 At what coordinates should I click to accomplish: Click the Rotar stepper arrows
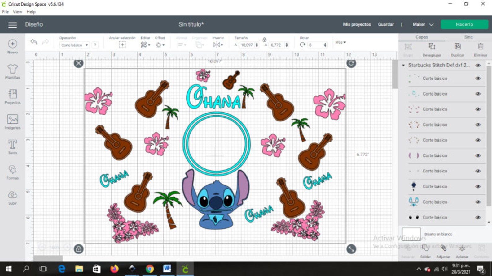325,45
